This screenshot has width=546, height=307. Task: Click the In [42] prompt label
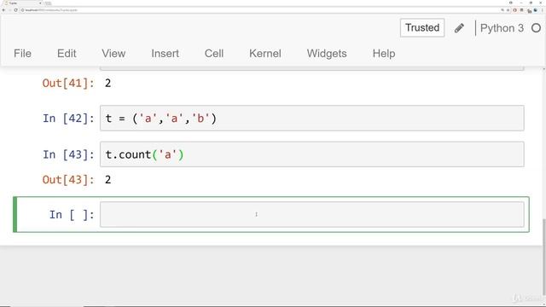[x=68, y=119]
